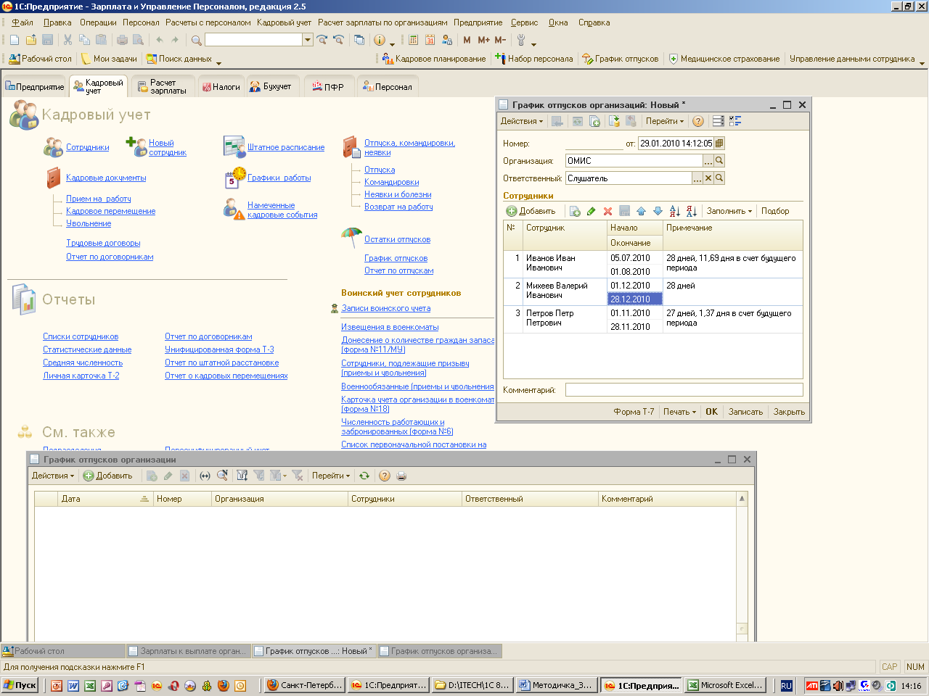This screenshot has width=929, height=696.
Task: Click the scissors Cut icon
Action: pos(67,40)
